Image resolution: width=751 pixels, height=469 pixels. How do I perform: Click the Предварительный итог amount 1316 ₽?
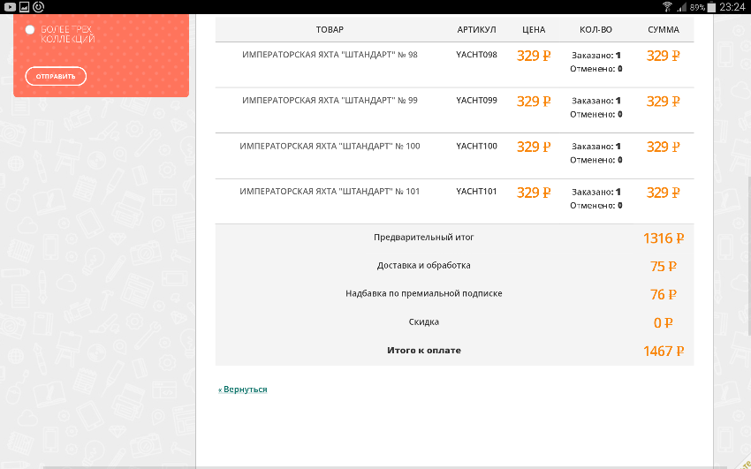[664, 238]
